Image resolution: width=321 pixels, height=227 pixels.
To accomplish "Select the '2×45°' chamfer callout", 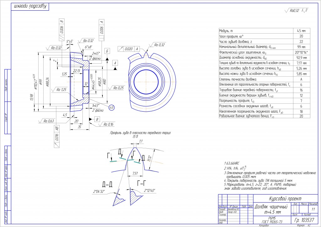I will [x=96, y=53].
